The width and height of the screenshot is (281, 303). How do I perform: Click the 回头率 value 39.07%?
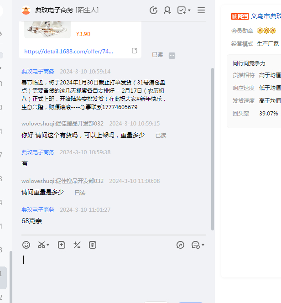[x=269, y=114]
